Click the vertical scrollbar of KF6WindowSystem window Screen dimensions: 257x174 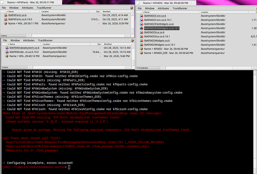[133, 54]
